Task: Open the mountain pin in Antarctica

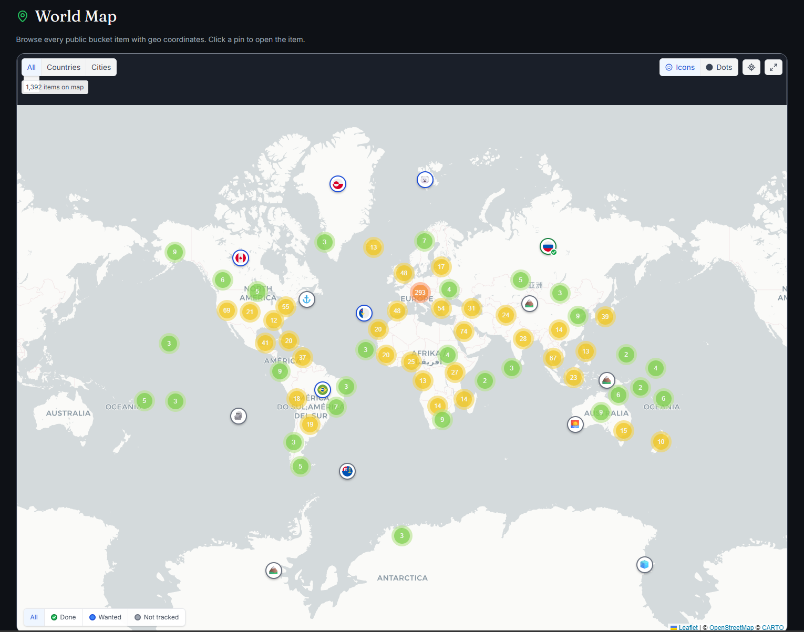Action: click(274, 570)
